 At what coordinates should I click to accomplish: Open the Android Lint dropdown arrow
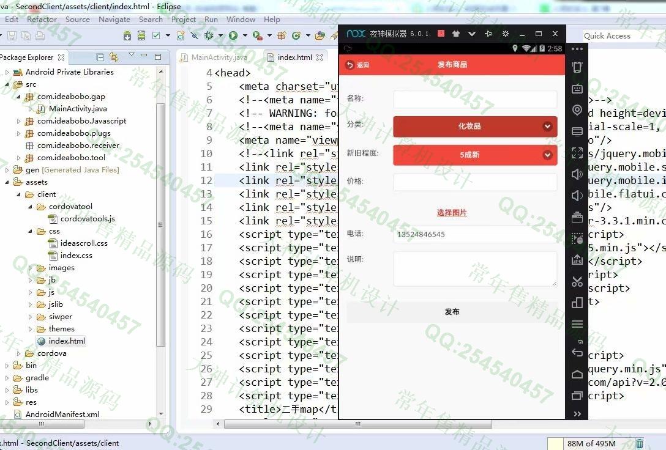[x=168, y=35]
